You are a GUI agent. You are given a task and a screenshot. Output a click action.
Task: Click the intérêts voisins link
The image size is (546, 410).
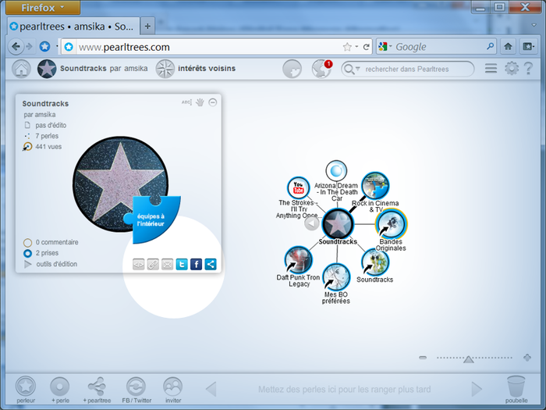pos(206,69)
